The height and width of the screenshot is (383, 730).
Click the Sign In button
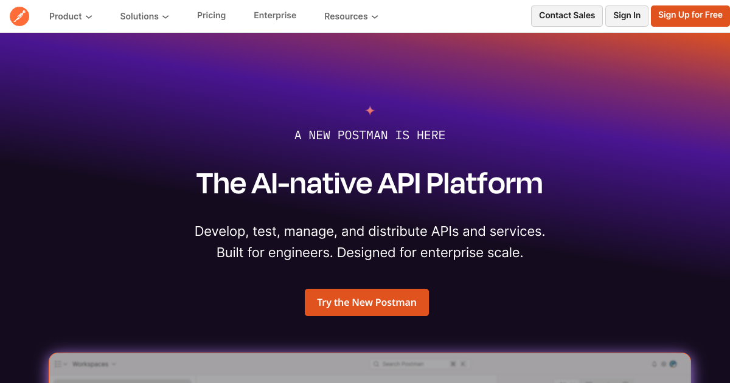tap(627, 16)
